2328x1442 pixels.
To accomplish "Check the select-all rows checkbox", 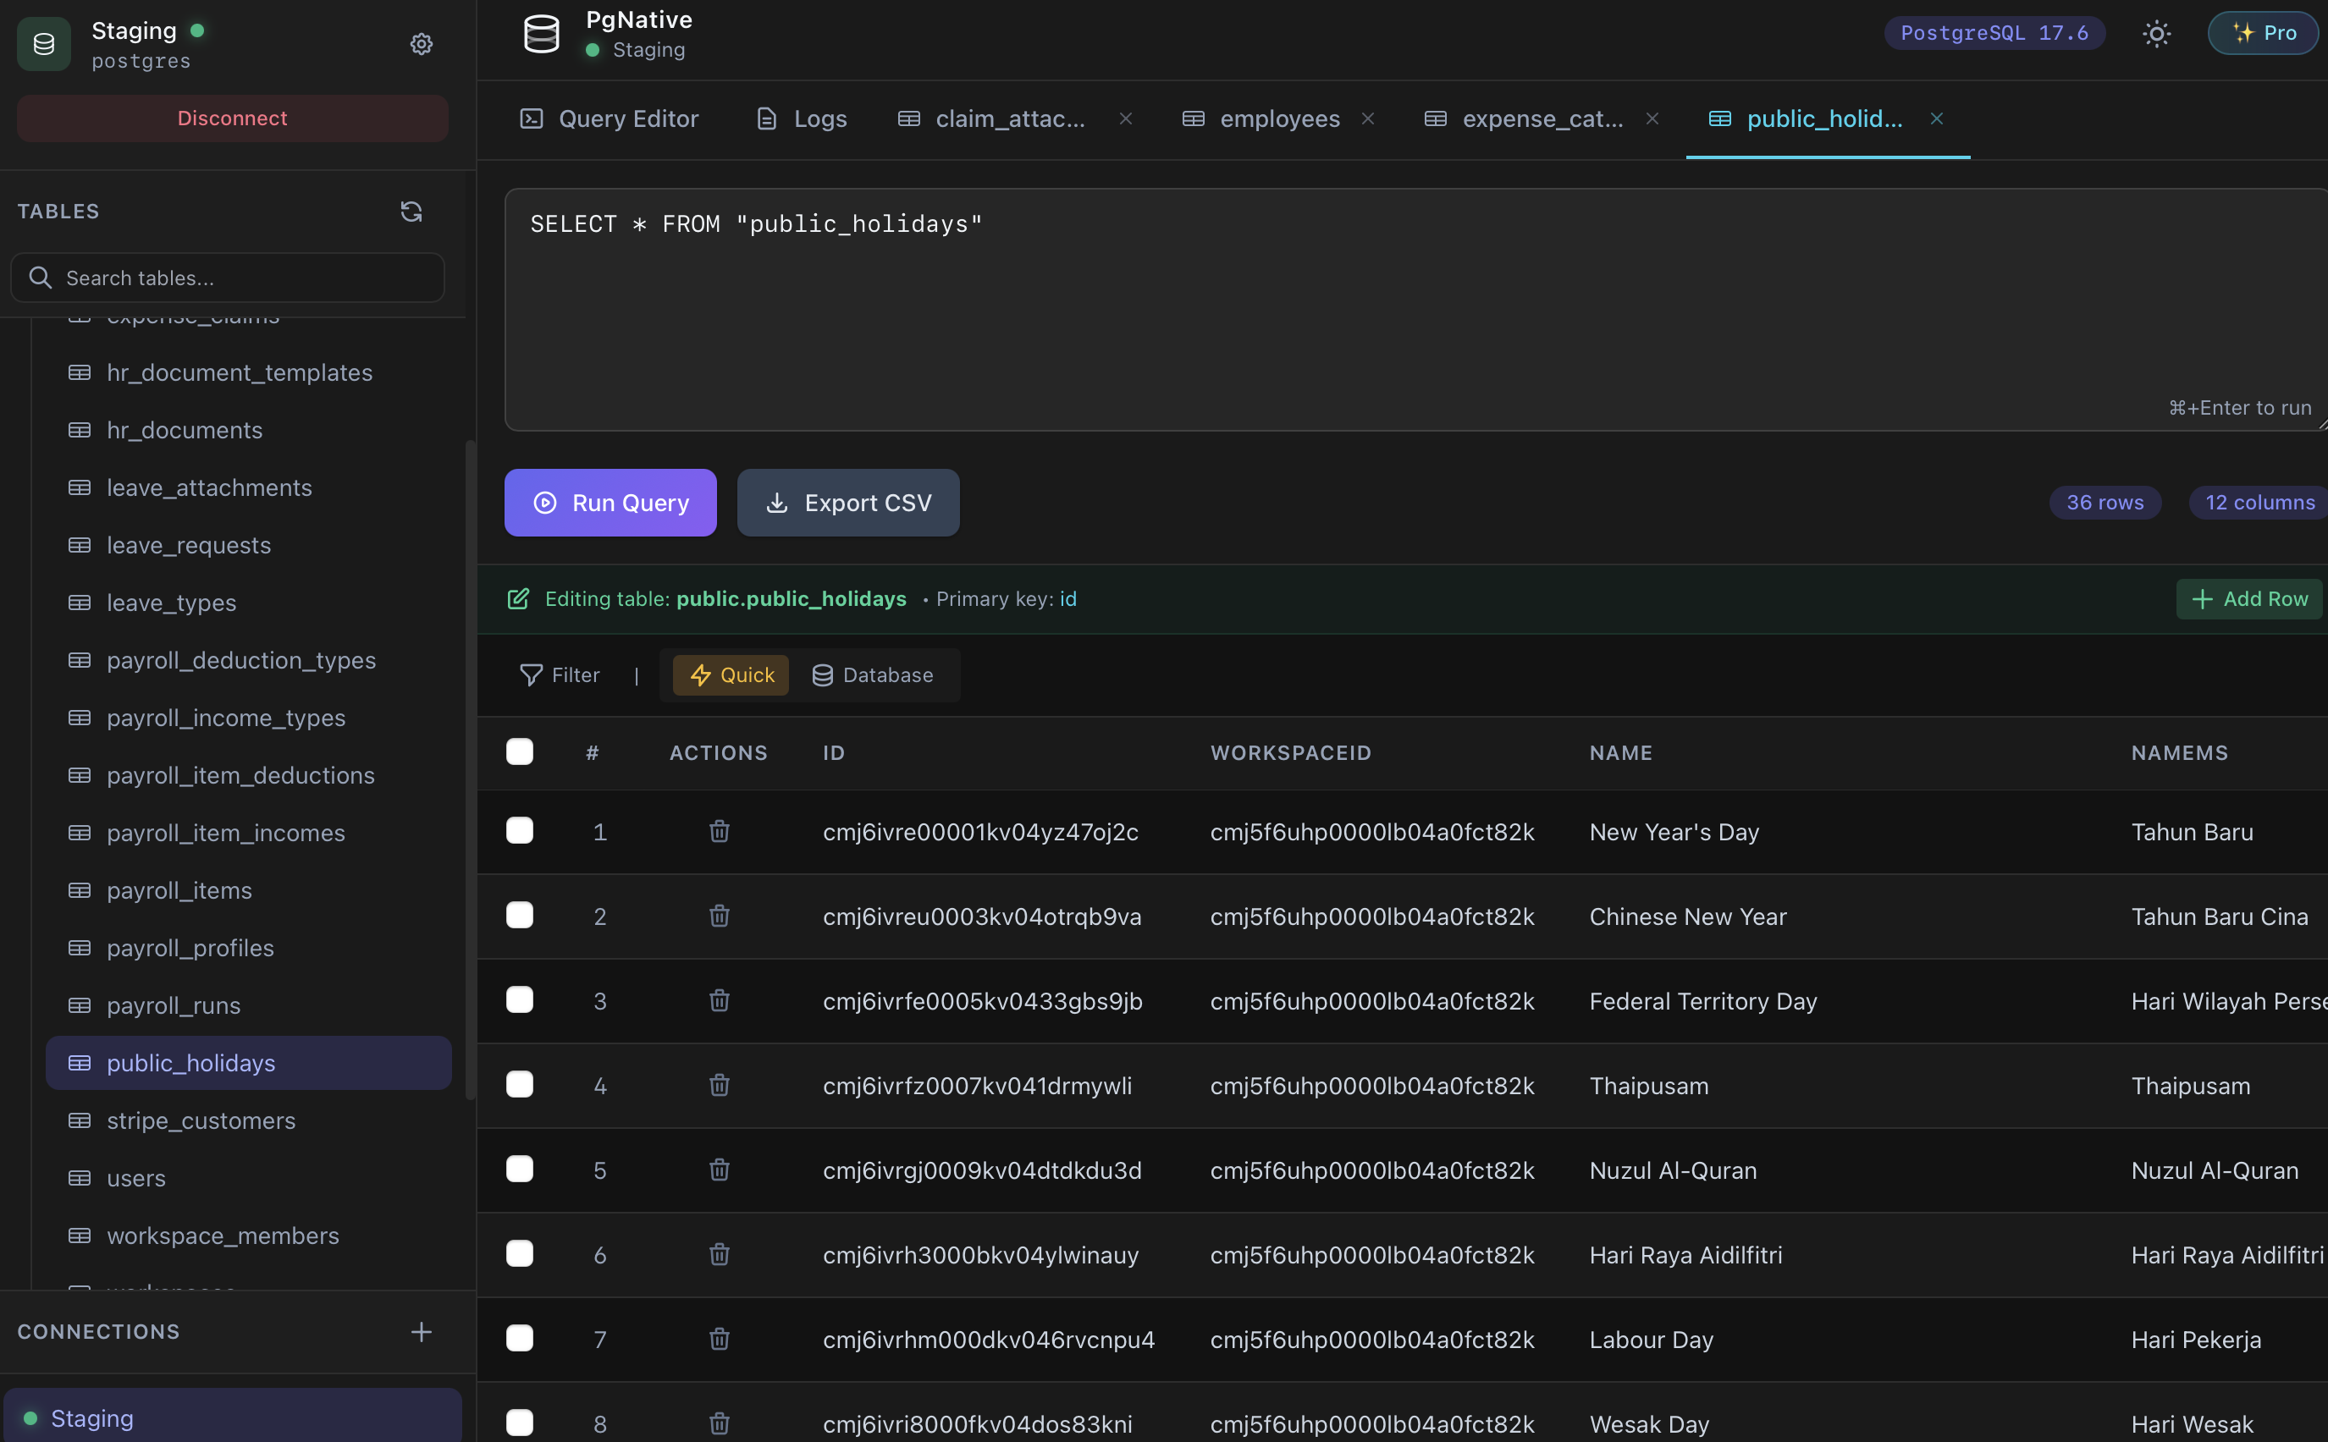I will click(520, 752).
